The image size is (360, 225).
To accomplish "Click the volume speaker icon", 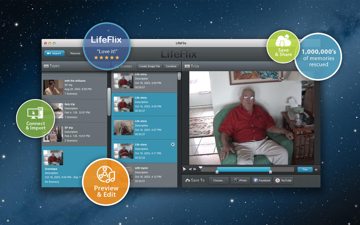I will click(316, 170).
